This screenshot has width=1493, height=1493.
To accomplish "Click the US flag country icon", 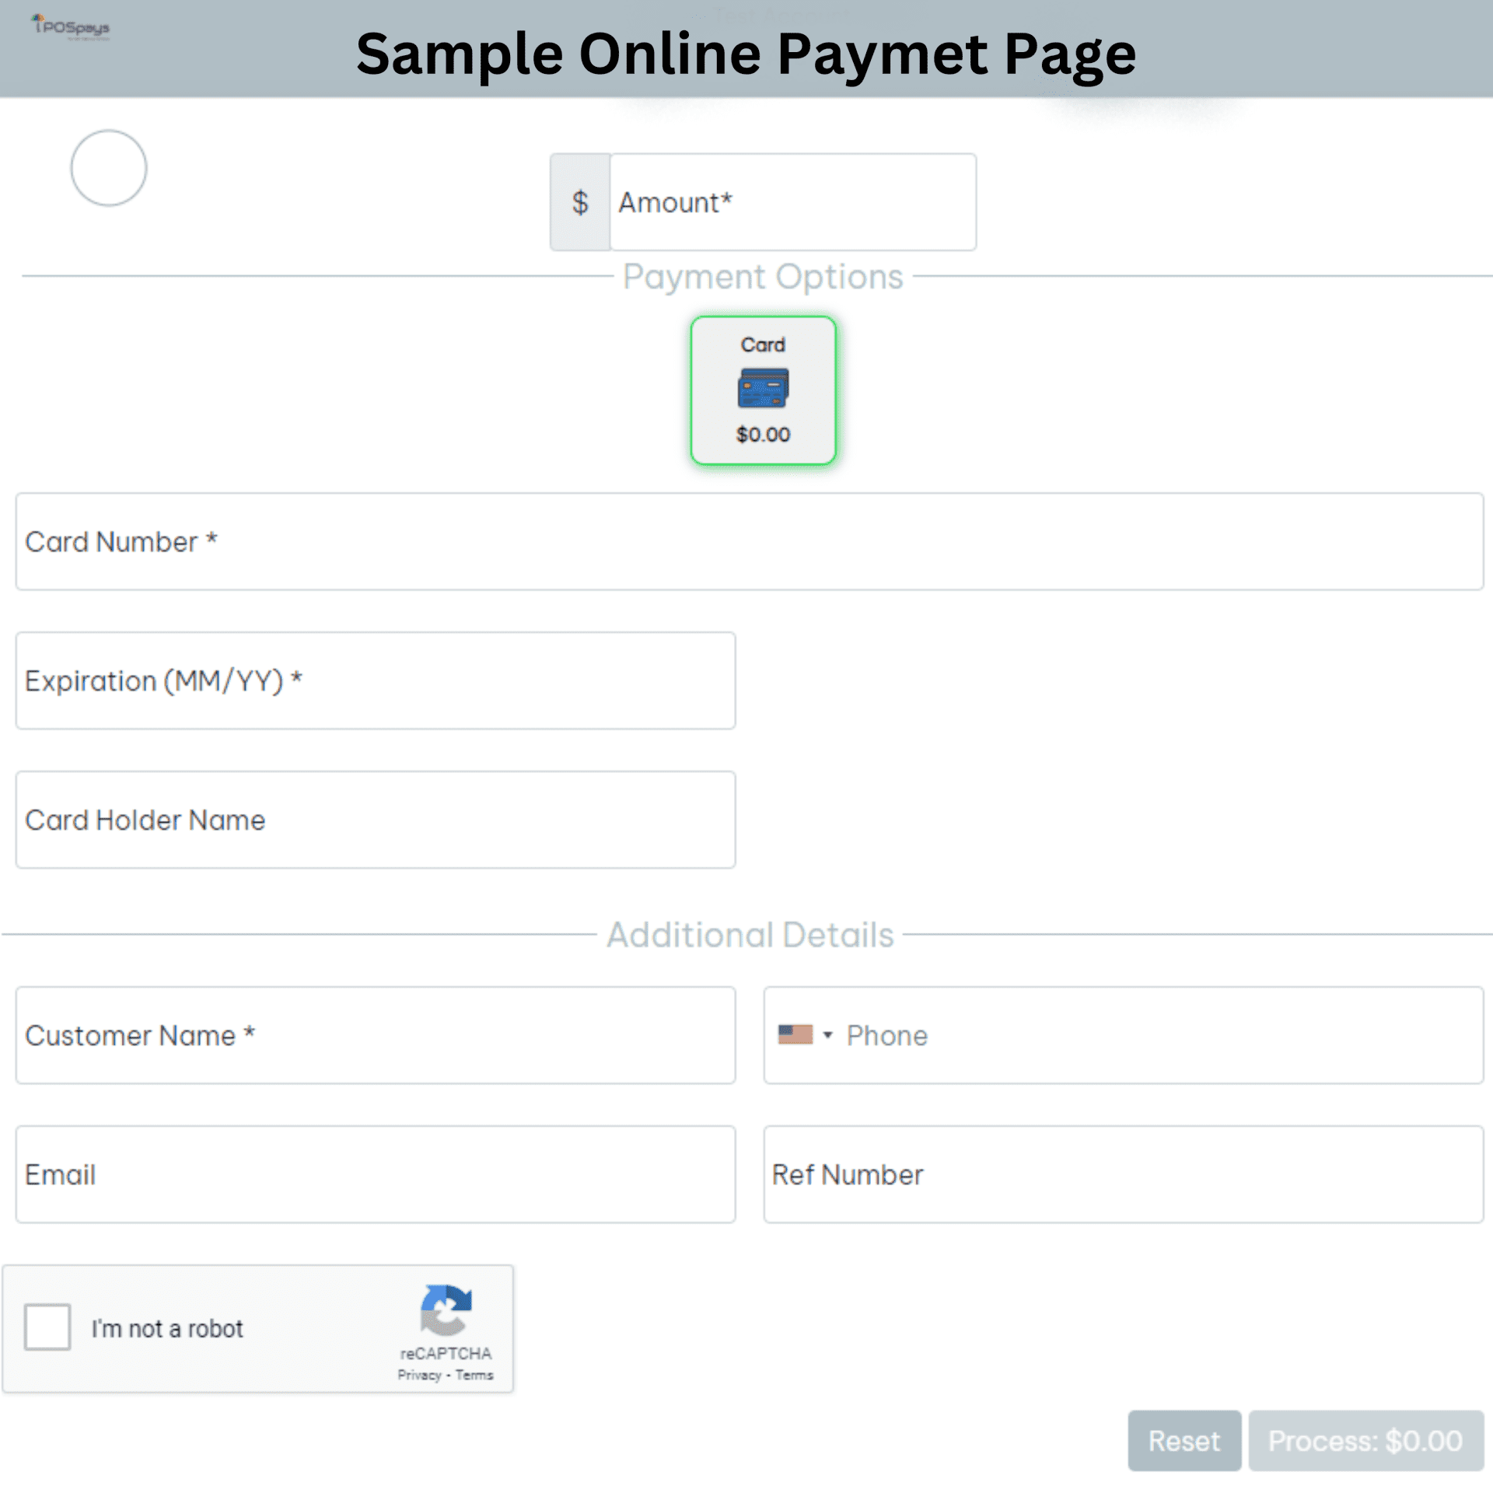I will tap(795, 1034).
